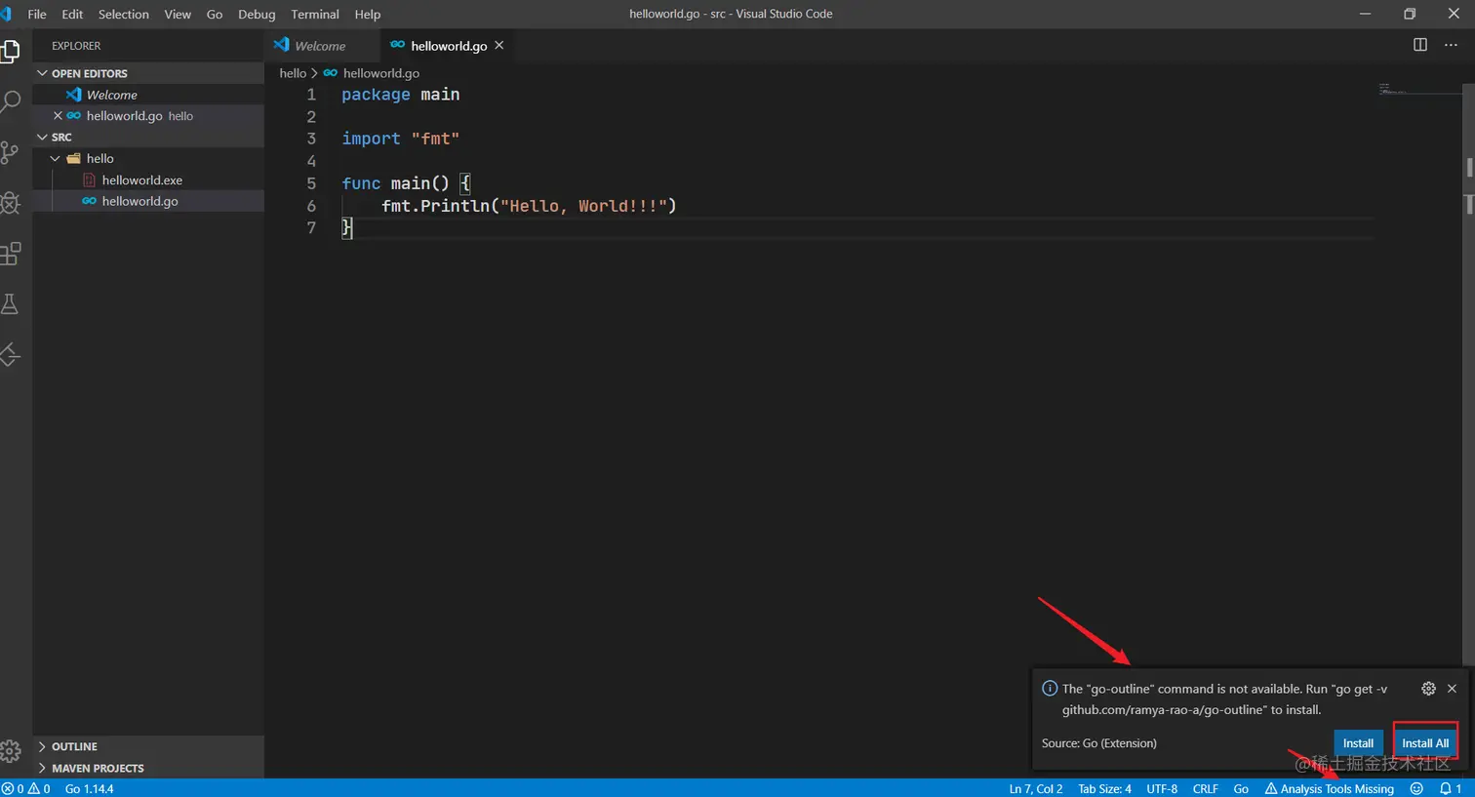Dismiss the go-outline notification
Viewport: 1475px width, 797px height.
point(1452,689)
